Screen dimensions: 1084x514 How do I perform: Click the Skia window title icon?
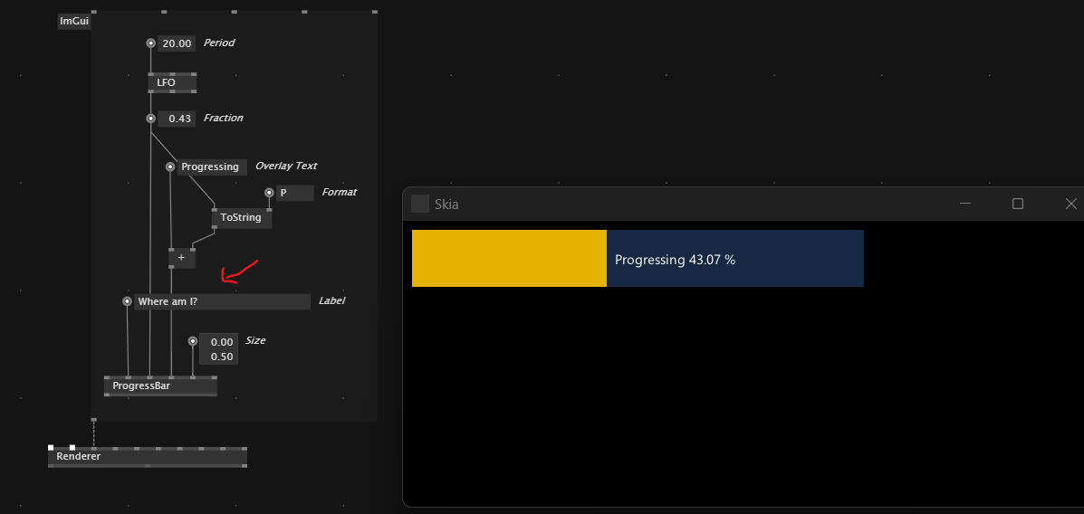pyautogui.click(x=419, y=204)
